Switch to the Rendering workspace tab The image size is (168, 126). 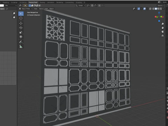pos(59,2)
